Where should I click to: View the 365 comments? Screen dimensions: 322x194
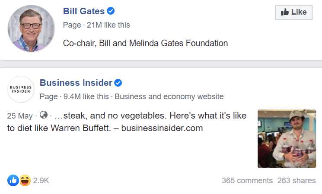point(247,181)
